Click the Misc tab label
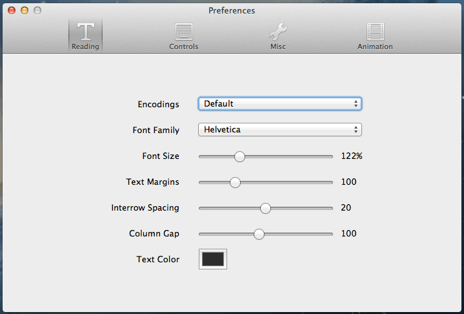 (278, 47)
